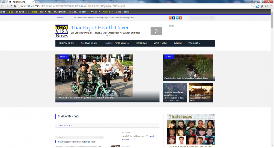Click CLASSIFIEDS in the top bar

pyautogui.click(x=95, y=12)
